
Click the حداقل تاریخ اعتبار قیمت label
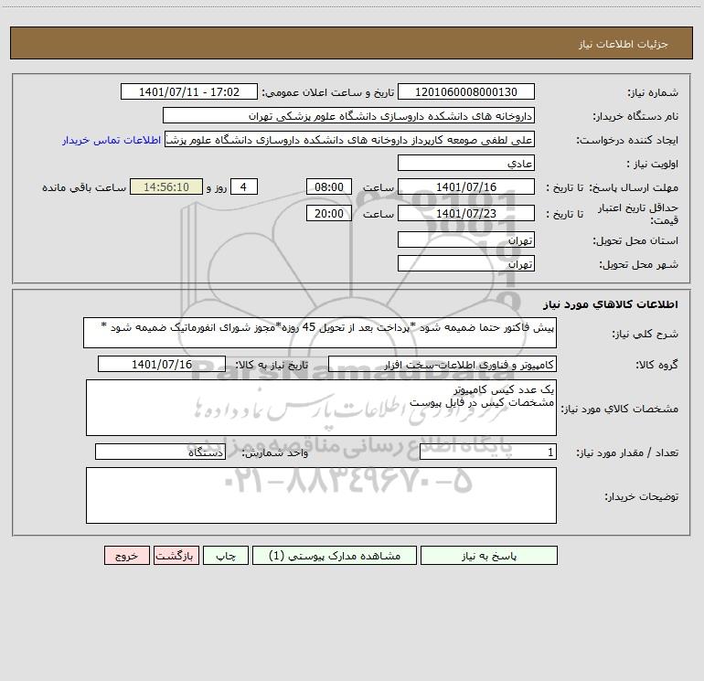(637, 214)
